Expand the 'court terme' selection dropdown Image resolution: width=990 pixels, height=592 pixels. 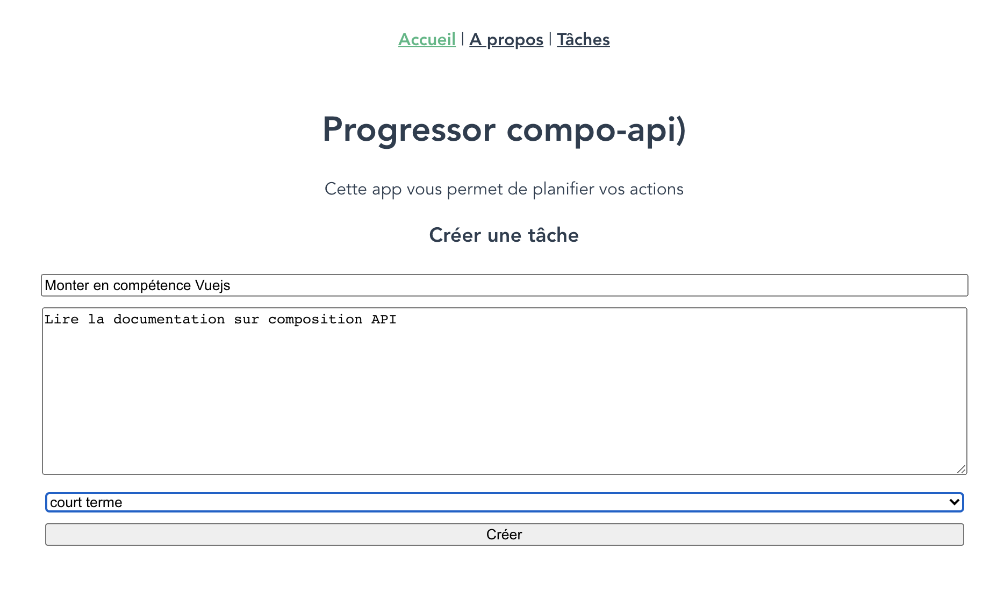(x=504, y=503)
